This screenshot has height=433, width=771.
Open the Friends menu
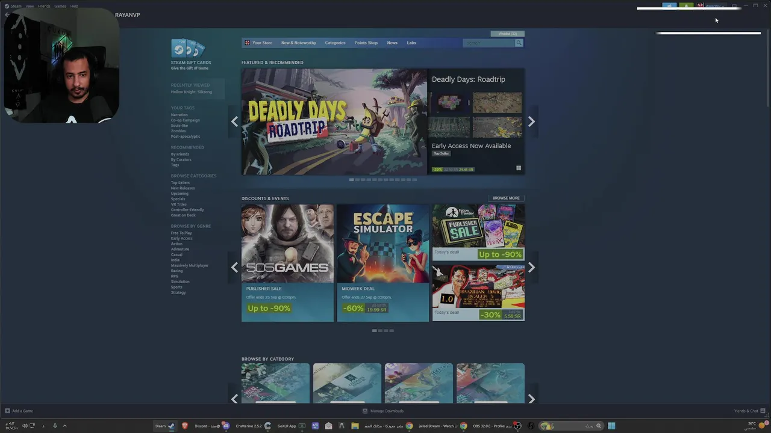[44, 6]
